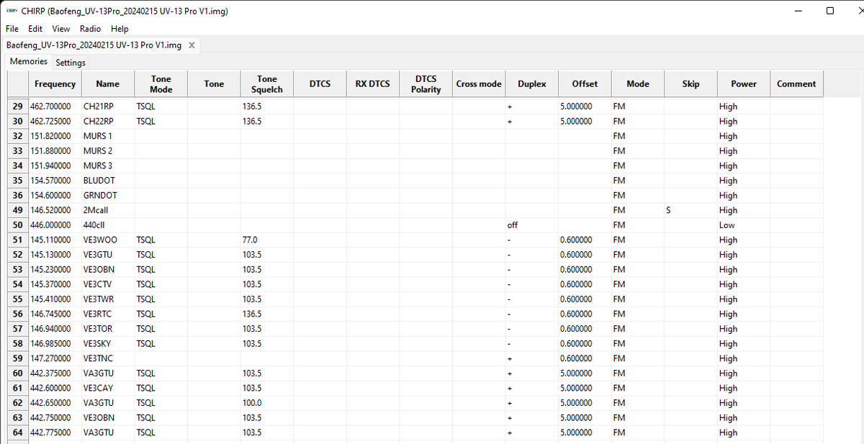
Task: Click the CH22RP name cell
Action: [x=108, y=122]
